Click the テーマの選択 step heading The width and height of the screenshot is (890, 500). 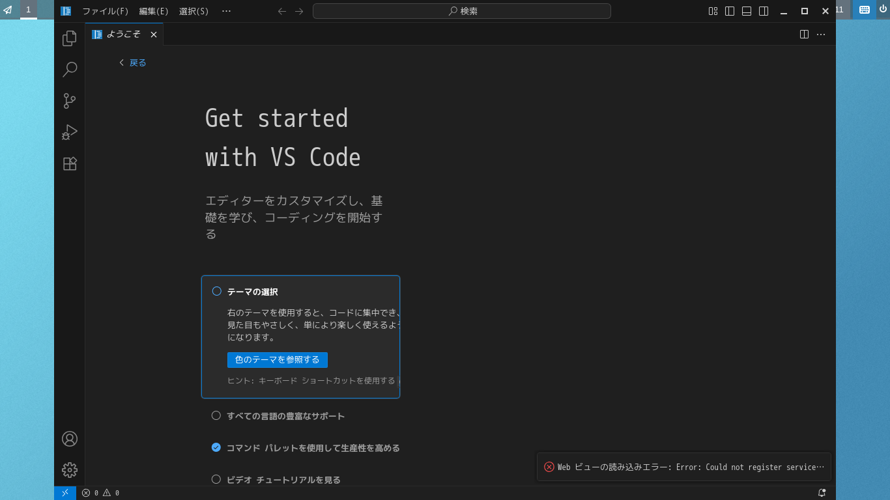pos(253,292)
